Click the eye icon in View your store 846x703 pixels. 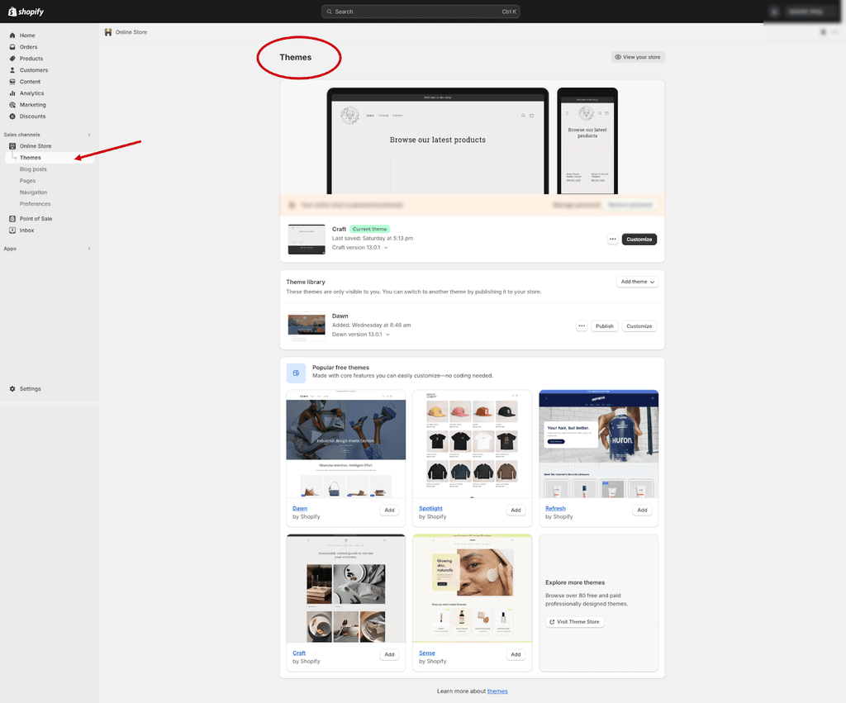coord(618,57)
